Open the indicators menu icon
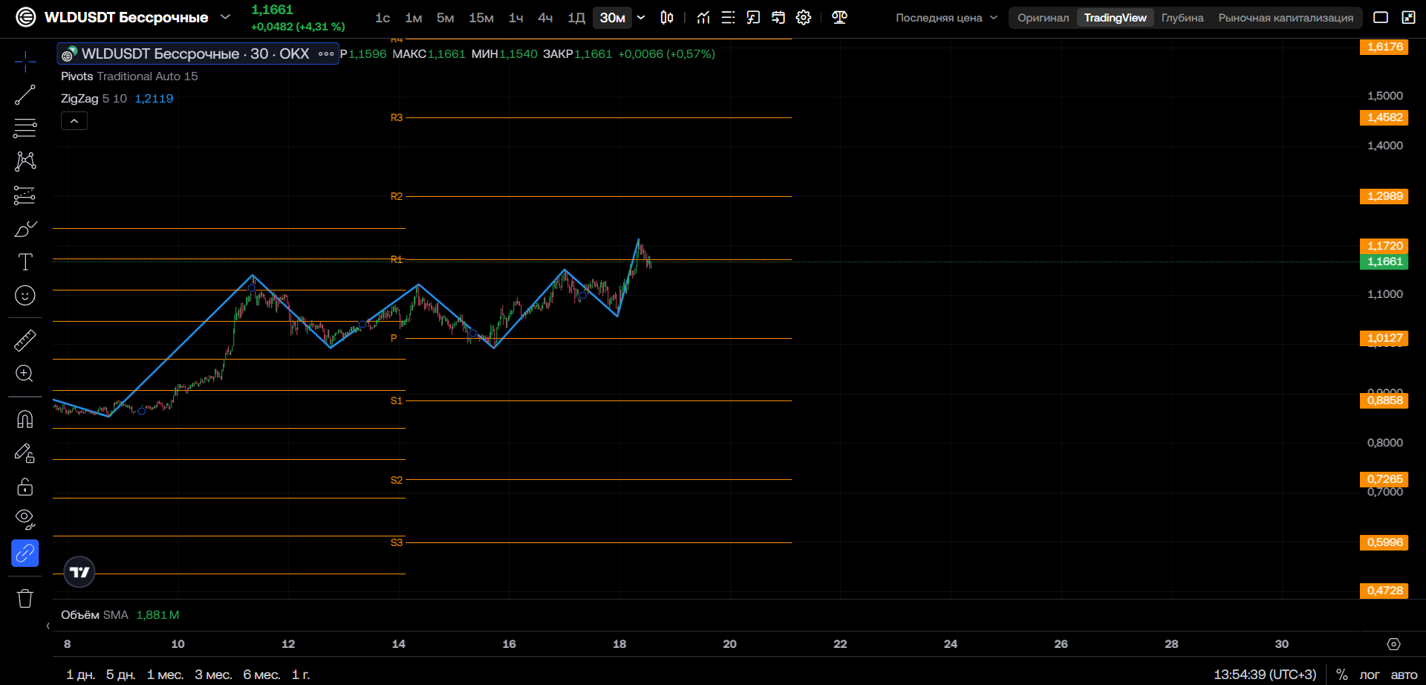 click(703, 17)
